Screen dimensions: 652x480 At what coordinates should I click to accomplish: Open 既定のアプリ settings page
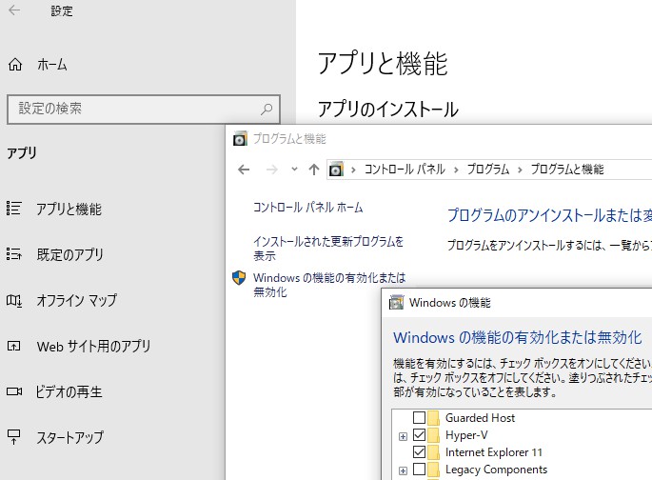click(69, 254)
